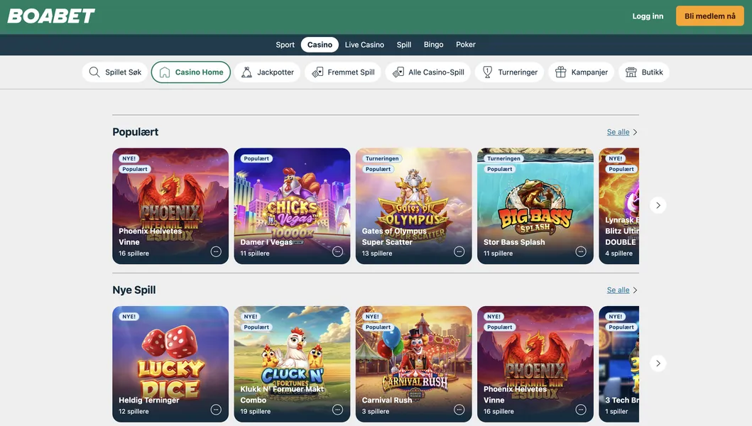Click the magnifier icon in Spillet Søk

[94, 72]
